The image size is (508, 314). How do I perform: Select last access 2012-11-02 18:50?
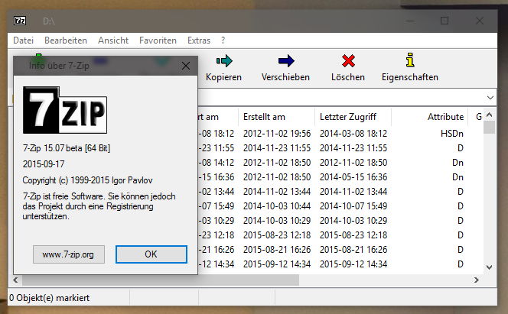[353, 163]
